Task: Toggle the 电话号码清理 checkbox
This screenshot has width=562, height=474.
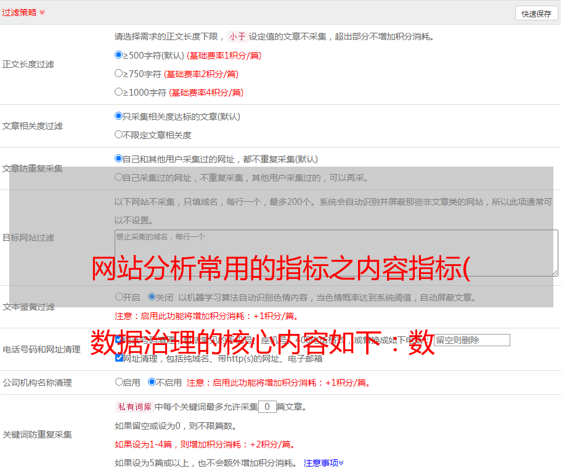Action: [x=119, y=339]
